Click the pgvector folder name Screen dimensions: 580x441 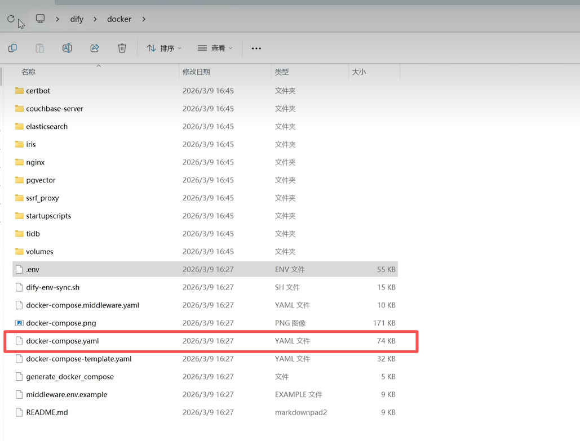(41, 180)
